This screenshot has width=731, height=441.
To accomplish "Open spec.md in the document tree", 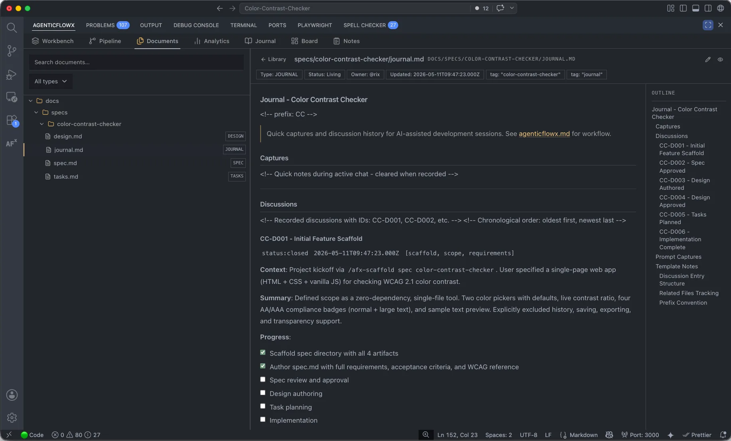I will coord(65,163).
